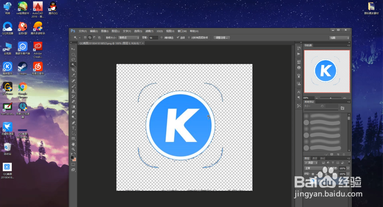Select the Rectangle shape tool
The image size is (383, 207).
point(73,139)
